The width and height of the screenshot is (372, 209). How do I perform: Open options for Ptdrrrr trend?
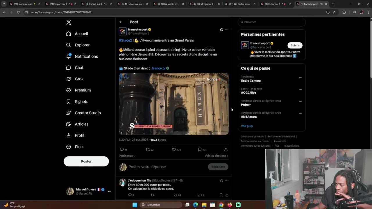coord(301,102)
